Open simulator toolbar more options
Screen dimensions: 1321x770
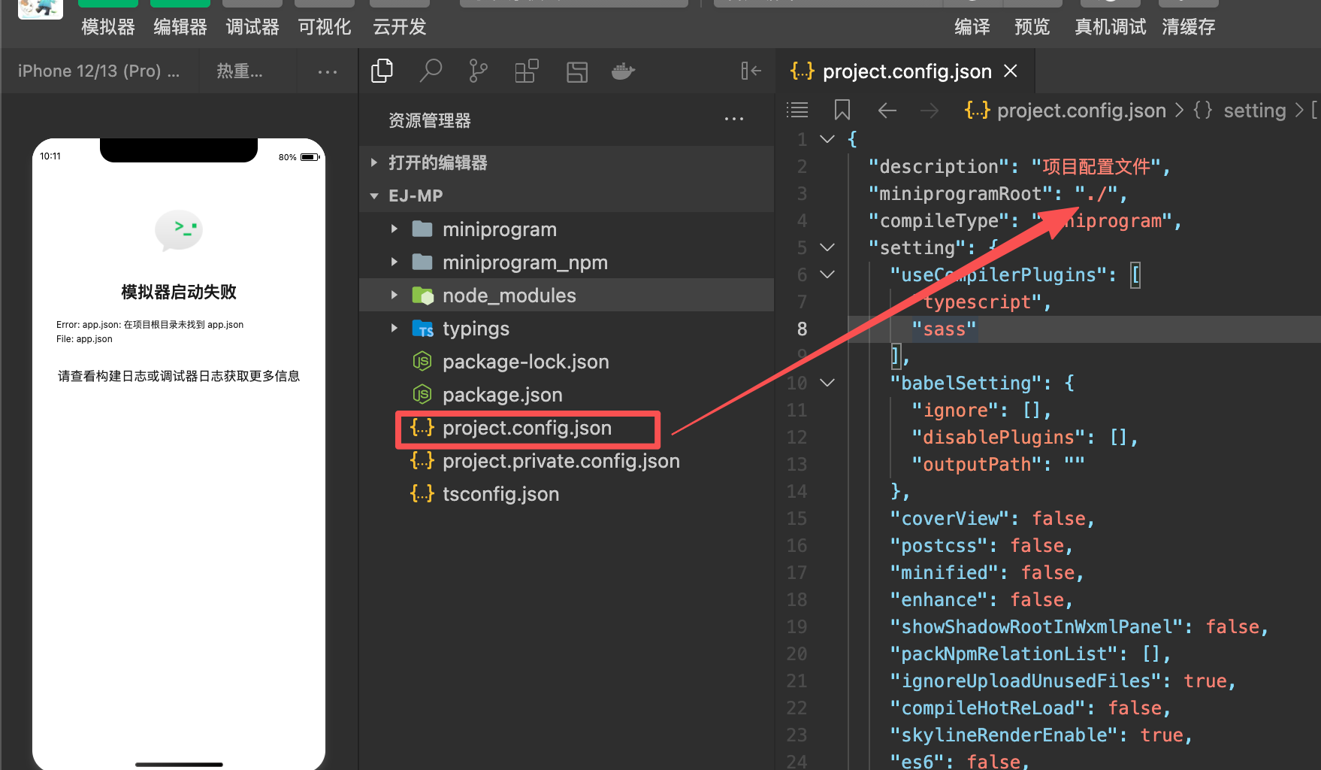coord(328,72)
